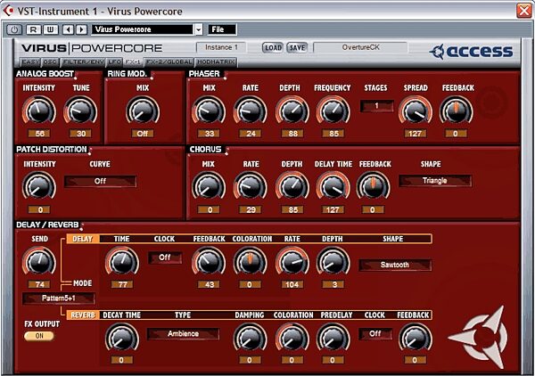
Task: Click the Chorus Delay Time knob
Action: (333, 186)
